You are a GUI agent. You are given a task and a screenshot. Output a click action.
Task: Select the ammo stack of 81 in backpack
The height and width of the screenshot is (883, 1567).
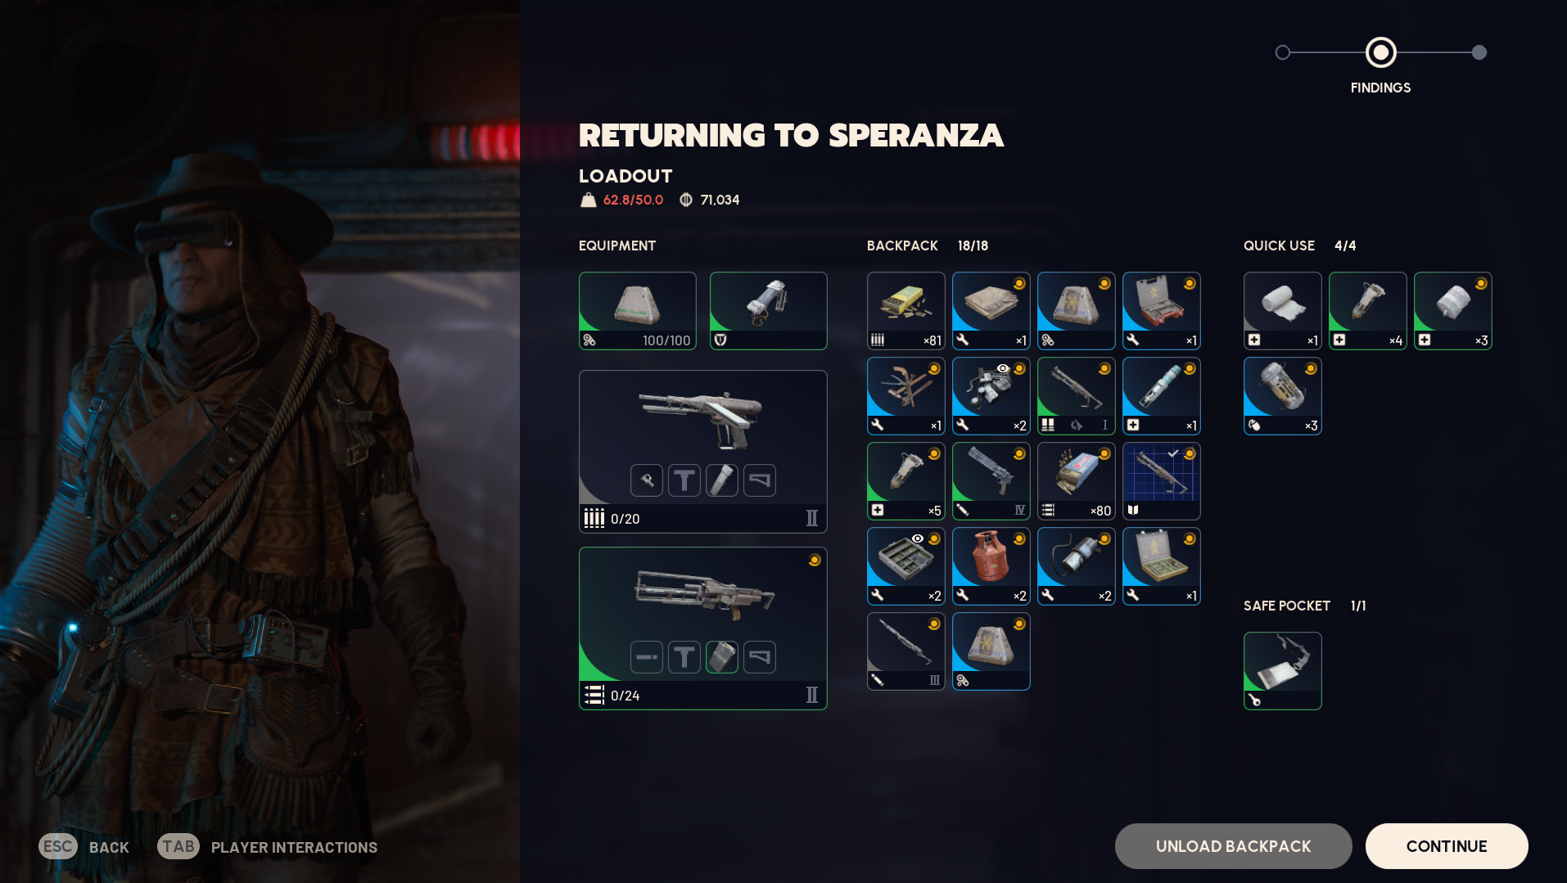tap(905, 311)
